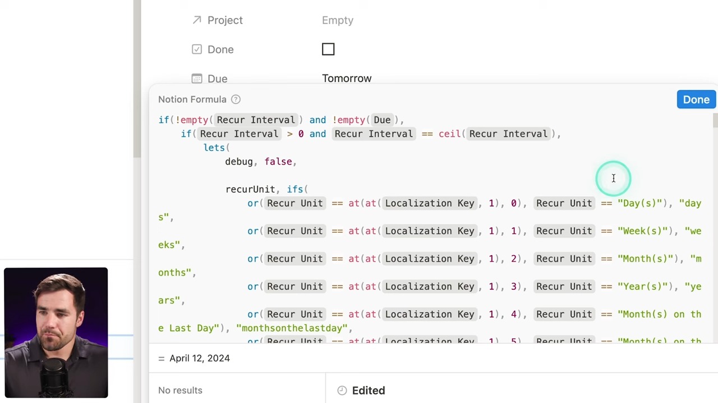The width and height of the screenshot is (718, 403).
Task: Open the Notion Formula help question mark
Action: pyautogui.click(x=236, y=100)
